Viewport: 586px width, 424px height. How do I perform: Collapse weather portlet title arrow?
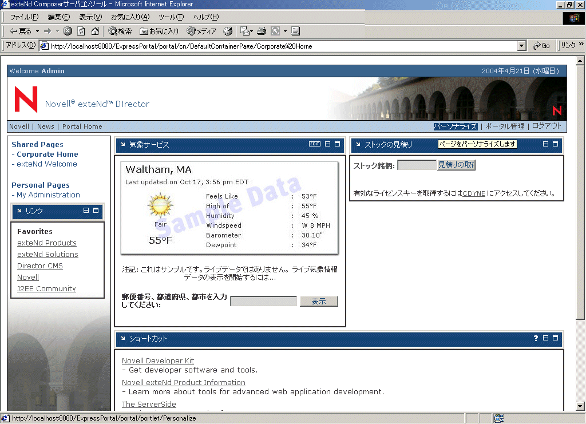122,145
